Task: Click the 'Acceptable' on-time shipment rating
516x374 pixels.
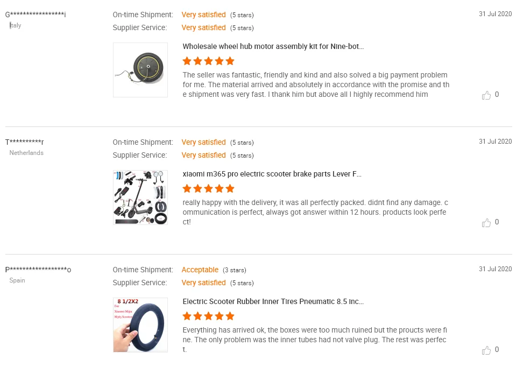Action: point(200,270)
